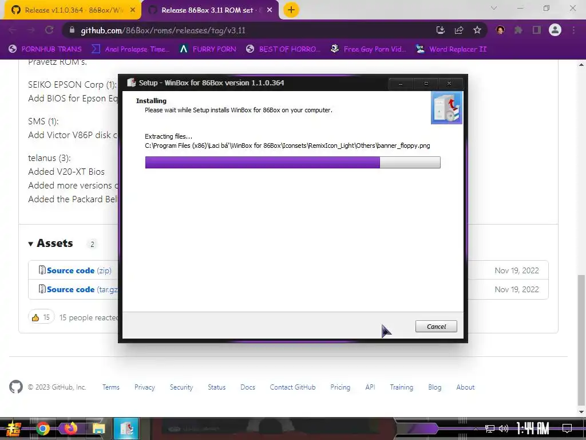586x440 pixels.
Task: Reload the GitHub page
Action: [x=49, y=30]
